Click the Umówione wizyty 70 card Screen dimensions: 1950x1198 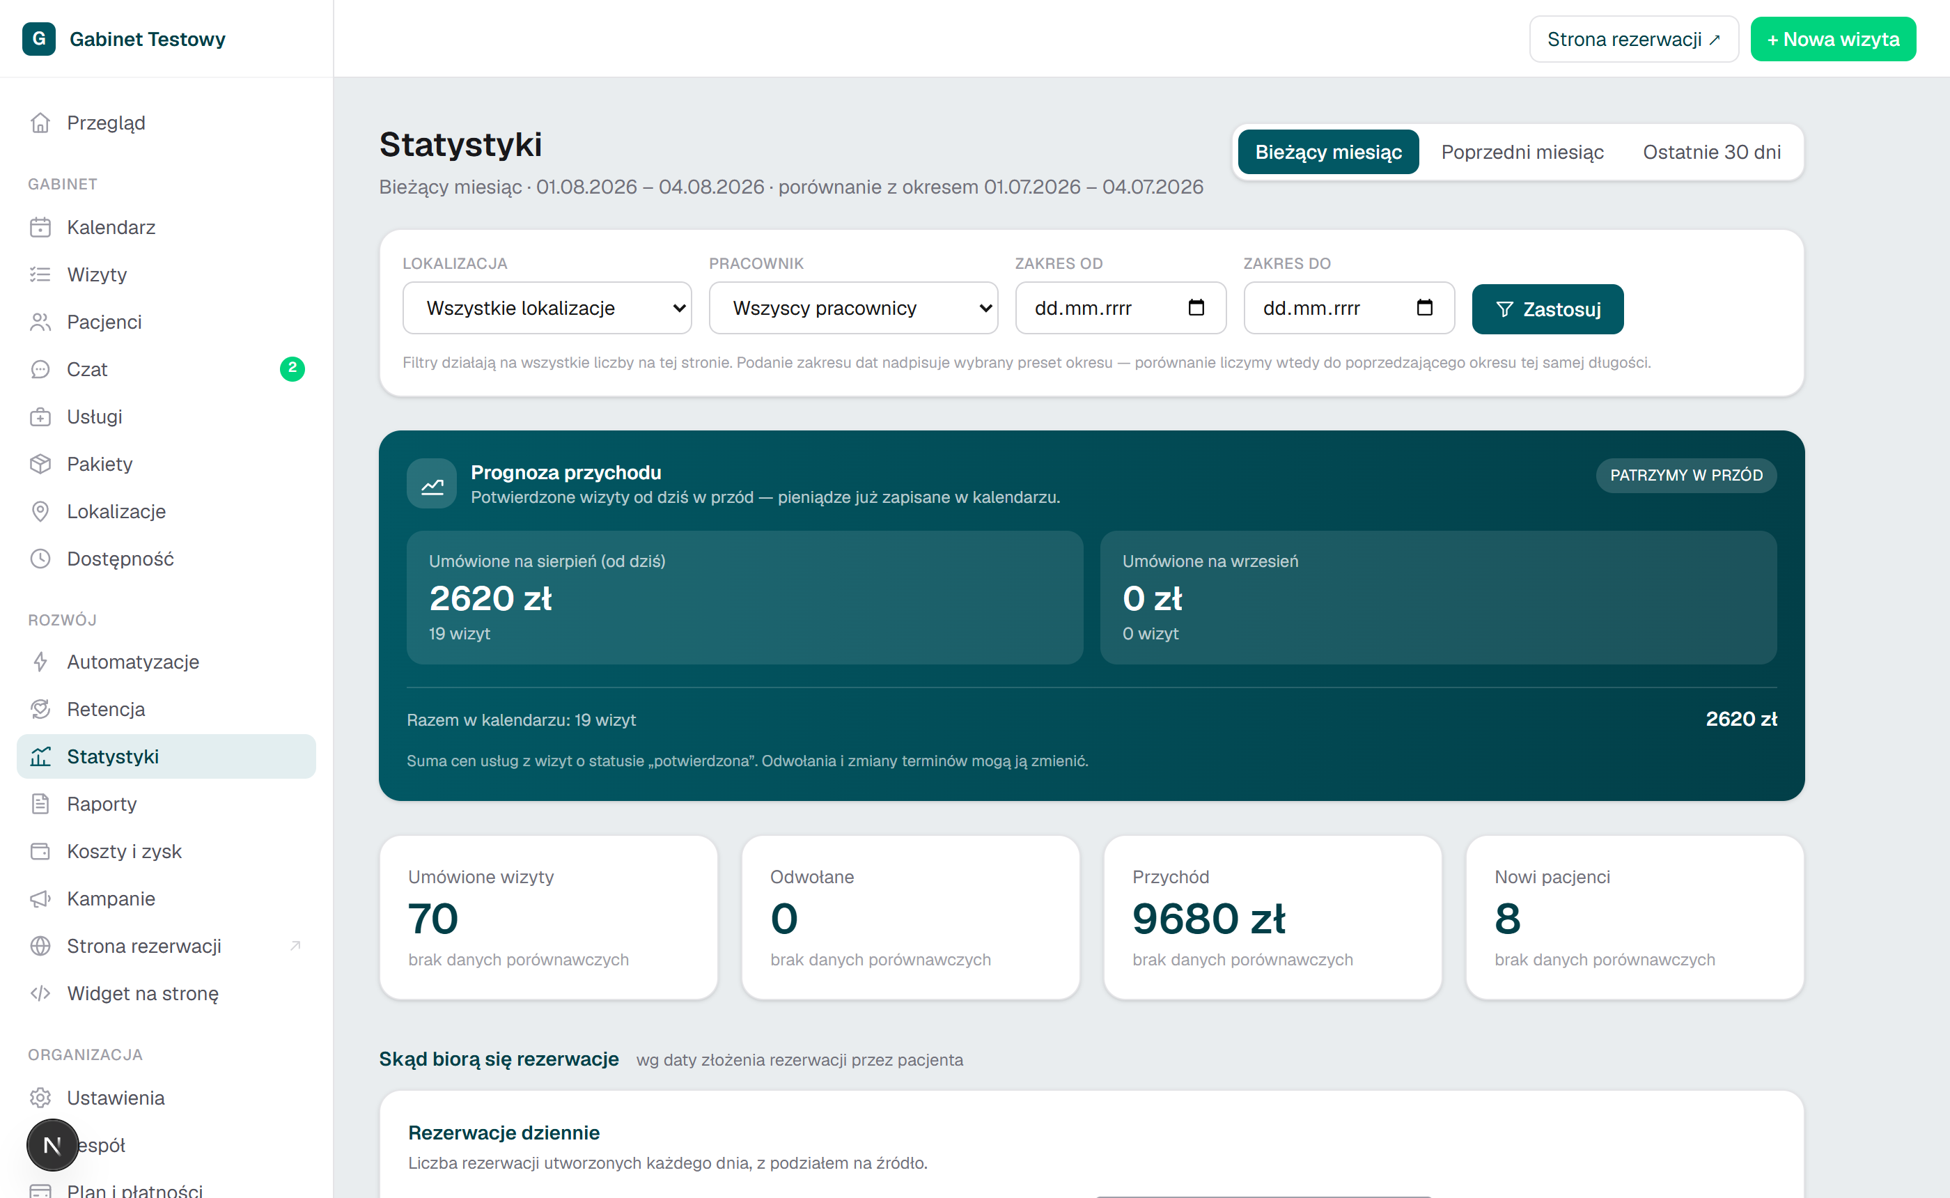548,917
